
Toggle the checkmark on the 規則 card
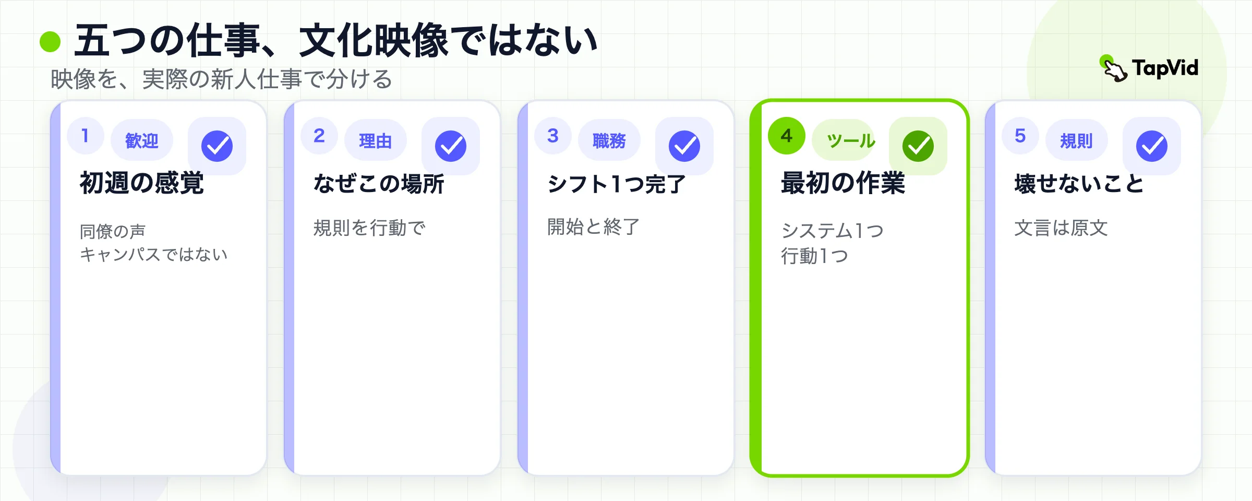(1152, 146)
